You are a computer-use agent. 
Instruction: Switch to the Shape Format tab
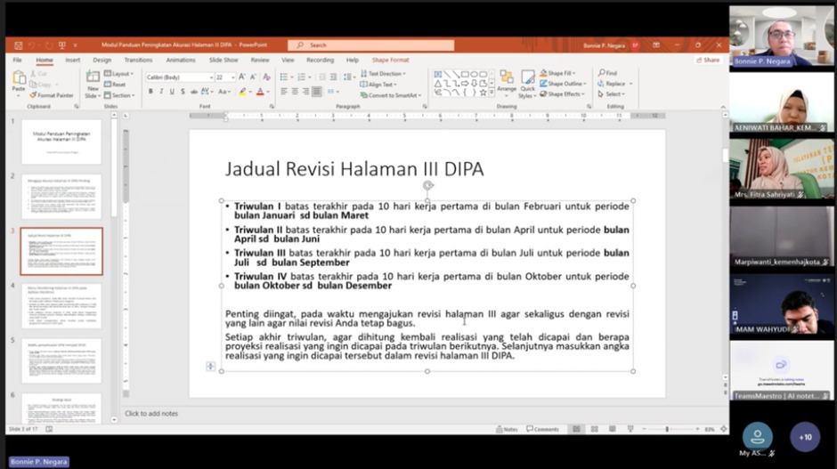coord(391,61)
